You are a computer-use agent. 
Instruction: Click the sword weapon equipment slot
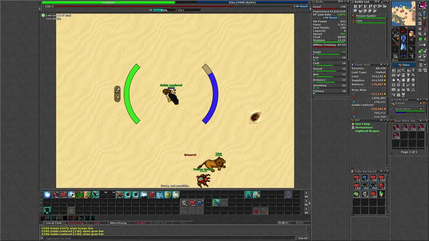pos(396,42)
